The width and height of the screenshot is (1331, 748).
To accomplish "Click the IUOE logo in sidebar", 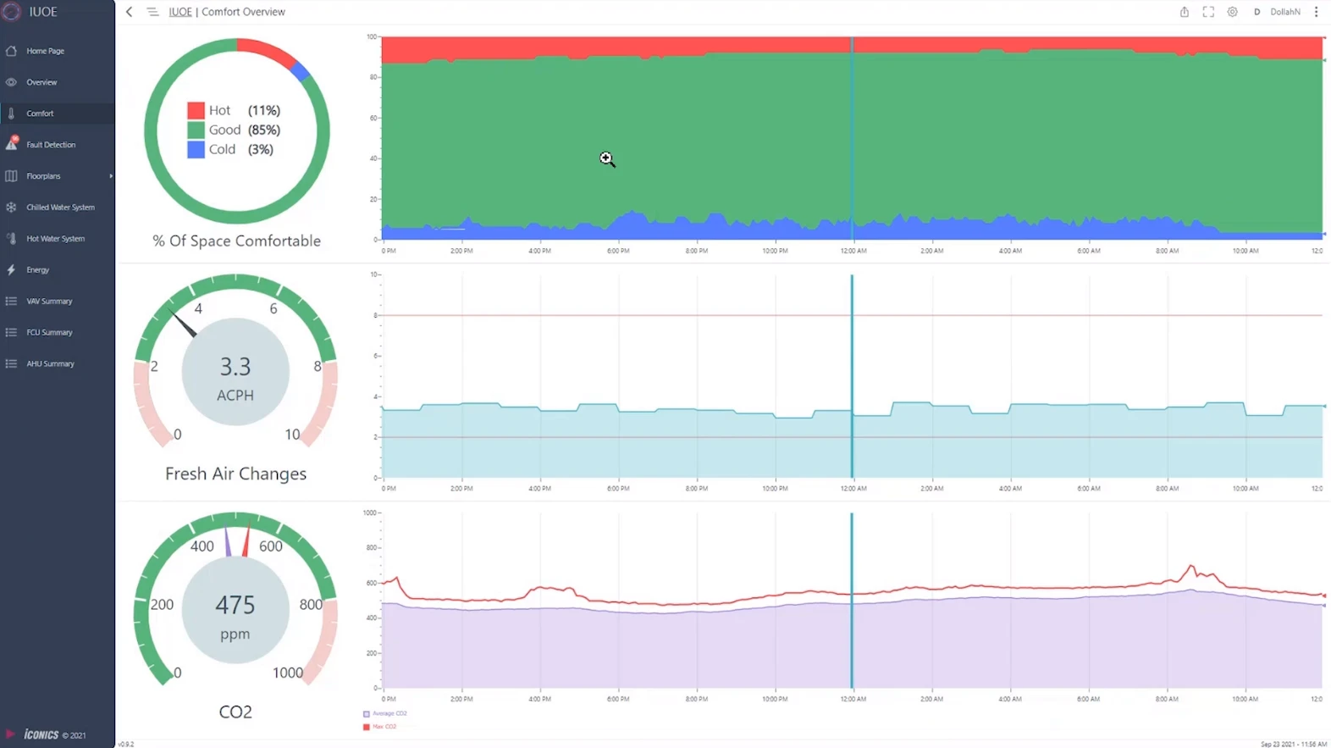I will click(x=12, y=12).
